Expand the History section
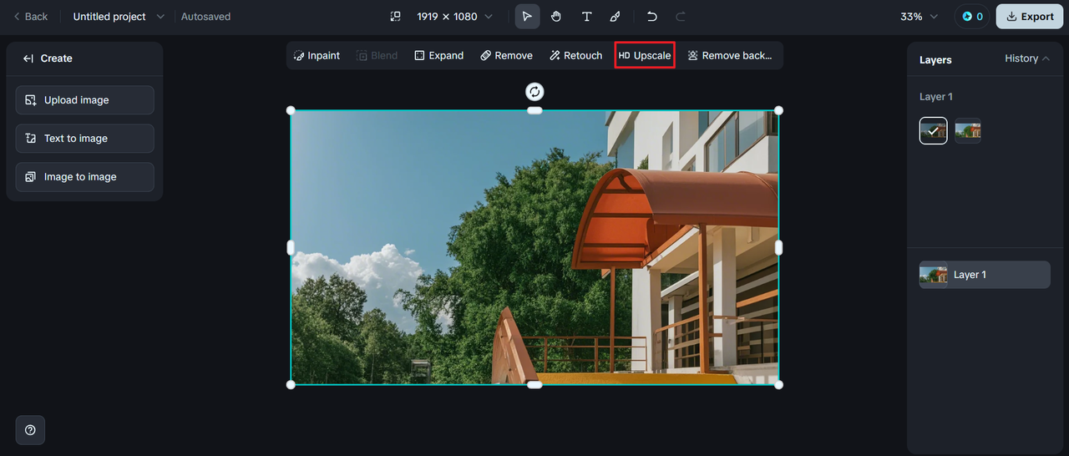The height and width of the screenshot is (456, 1069). (x=1027, y=58)
